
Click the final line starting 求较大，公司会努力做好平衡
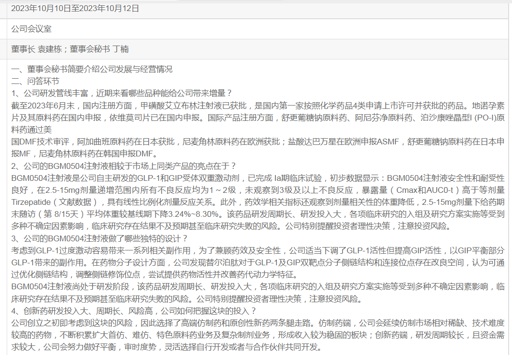click(x=167, y=347)
